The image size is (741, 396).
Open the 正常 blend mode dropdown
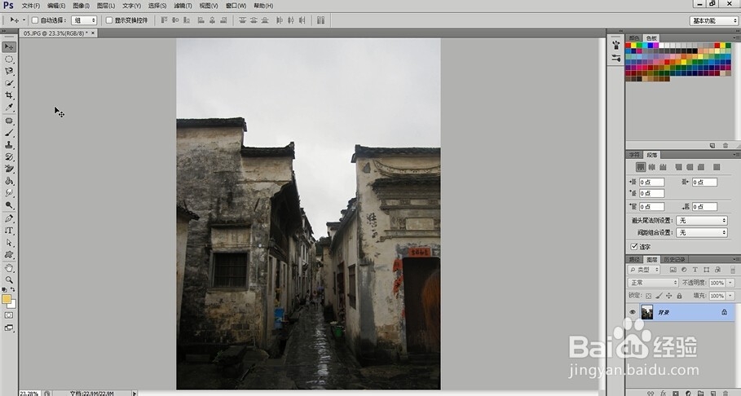click(653, 283)
